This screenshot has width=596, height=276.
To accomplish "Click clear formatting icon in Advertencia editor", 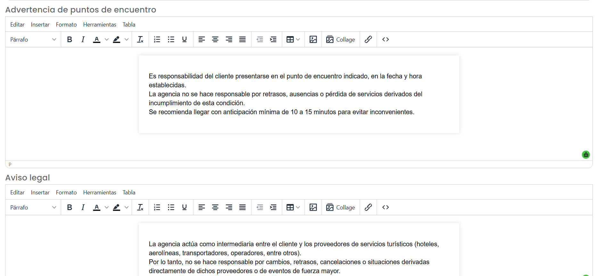I will [140, 39].
